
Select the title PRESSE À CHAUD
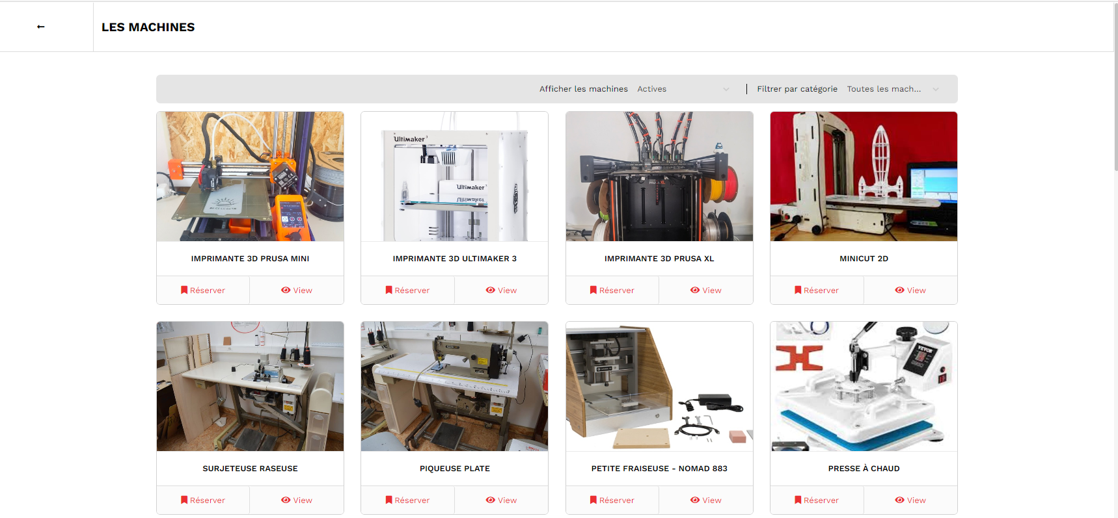[x=864, y=469]
